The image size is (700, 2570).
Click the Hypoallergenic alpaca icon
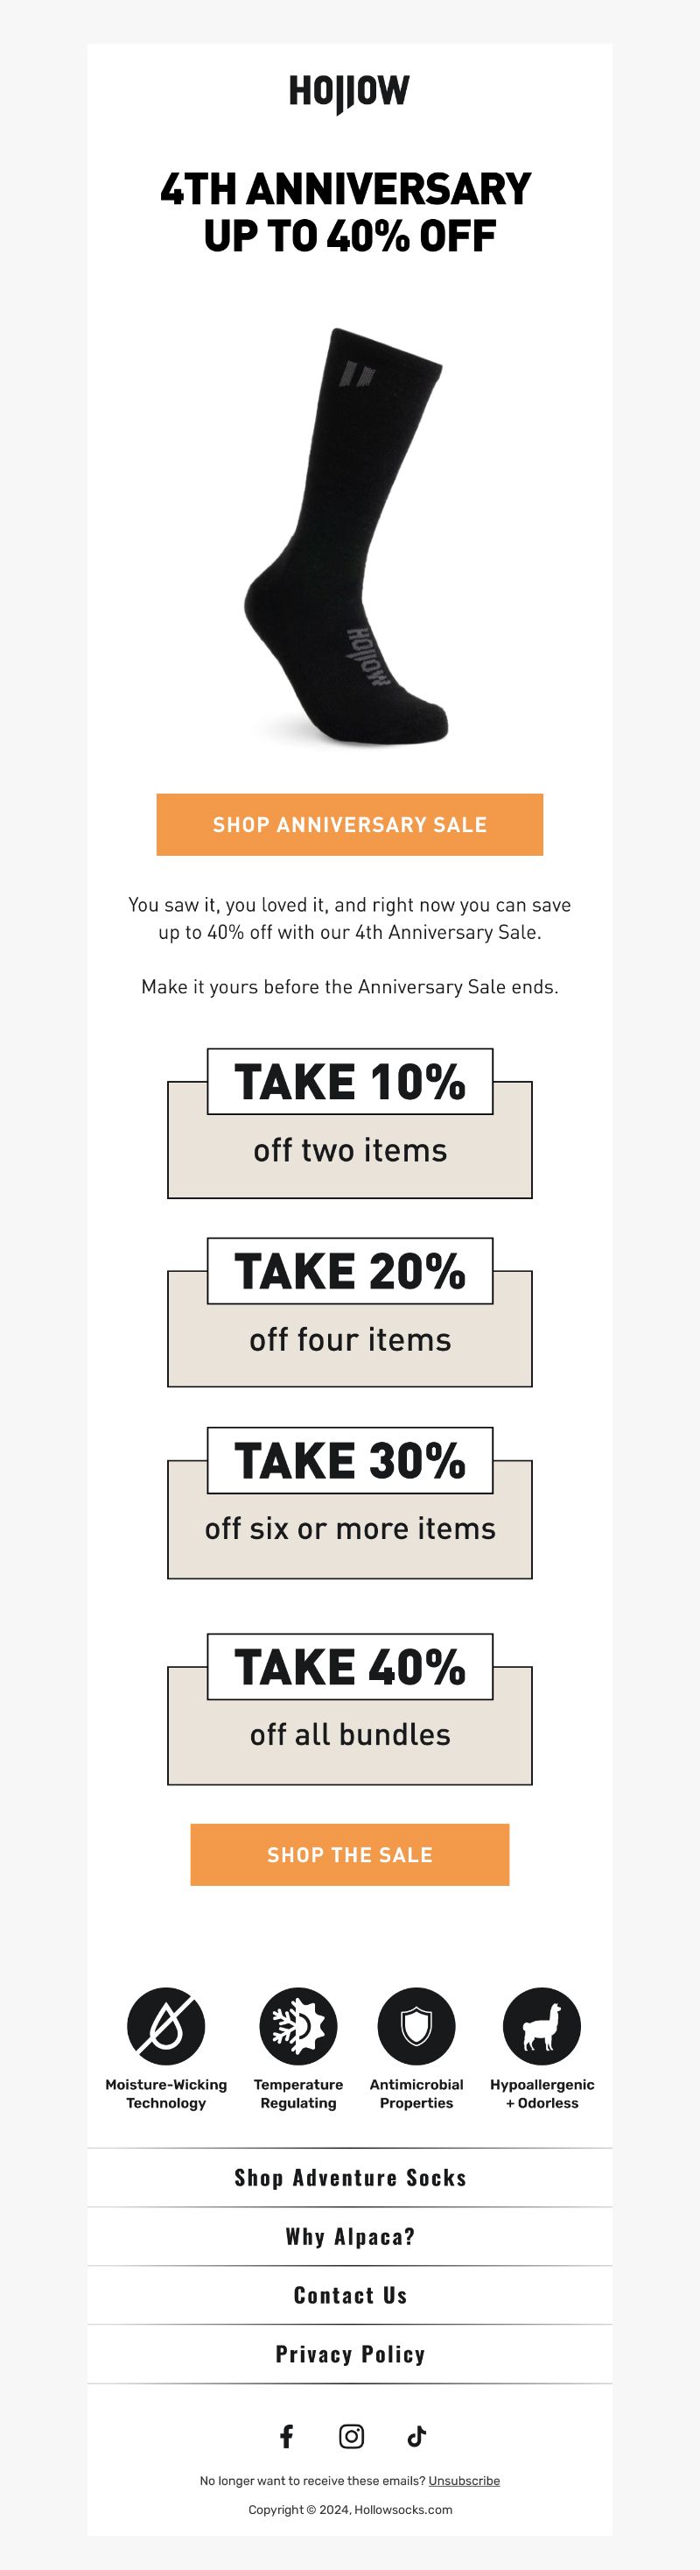point(542,2026)
